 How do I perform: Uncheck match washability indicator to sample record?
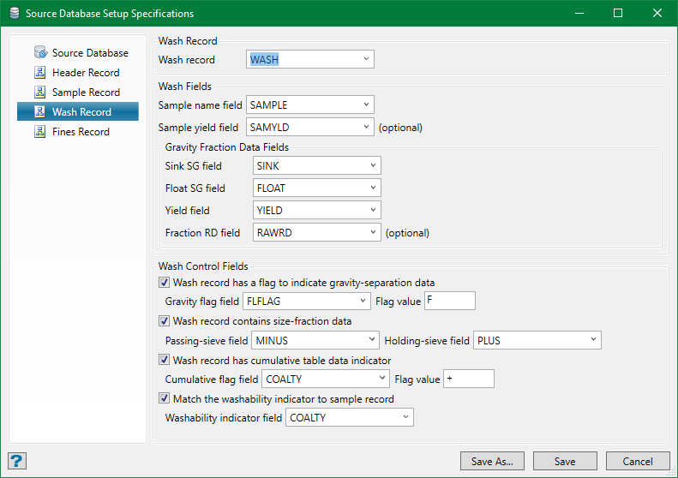pos(165,399)
